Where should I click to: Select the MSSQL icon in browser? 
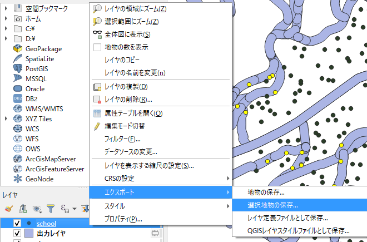point(18,78)
